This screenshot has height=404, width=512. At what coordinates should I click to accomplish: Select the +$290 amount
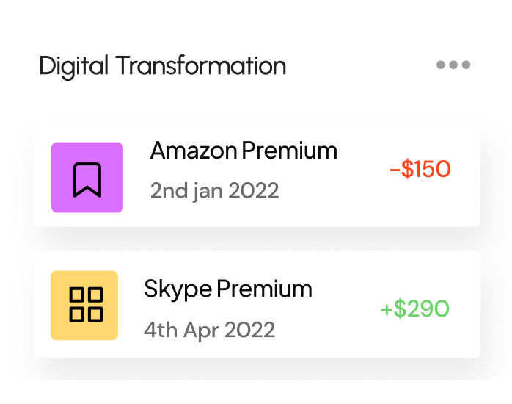coord(414,309)
